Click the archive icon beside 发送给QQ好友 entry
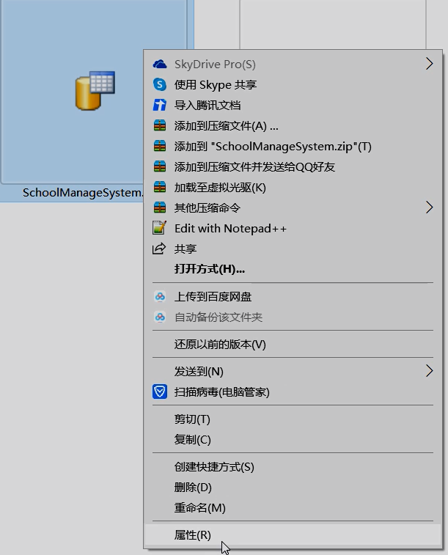 [x=160, y=166]
